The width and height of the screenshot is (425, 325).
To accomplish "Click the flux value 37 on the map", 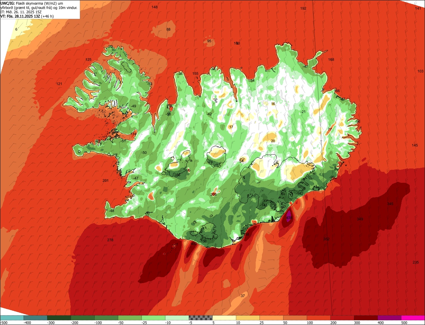I will point(243,296).
